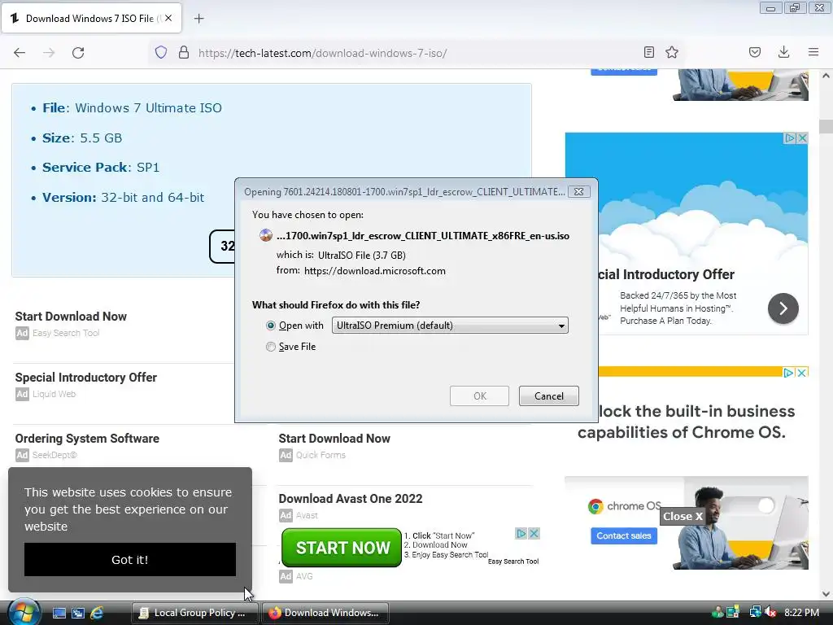Open the Firefox downloads panel icon
Image resolution: width=833 pixels, height=625 pixels.
coord(783,52)
